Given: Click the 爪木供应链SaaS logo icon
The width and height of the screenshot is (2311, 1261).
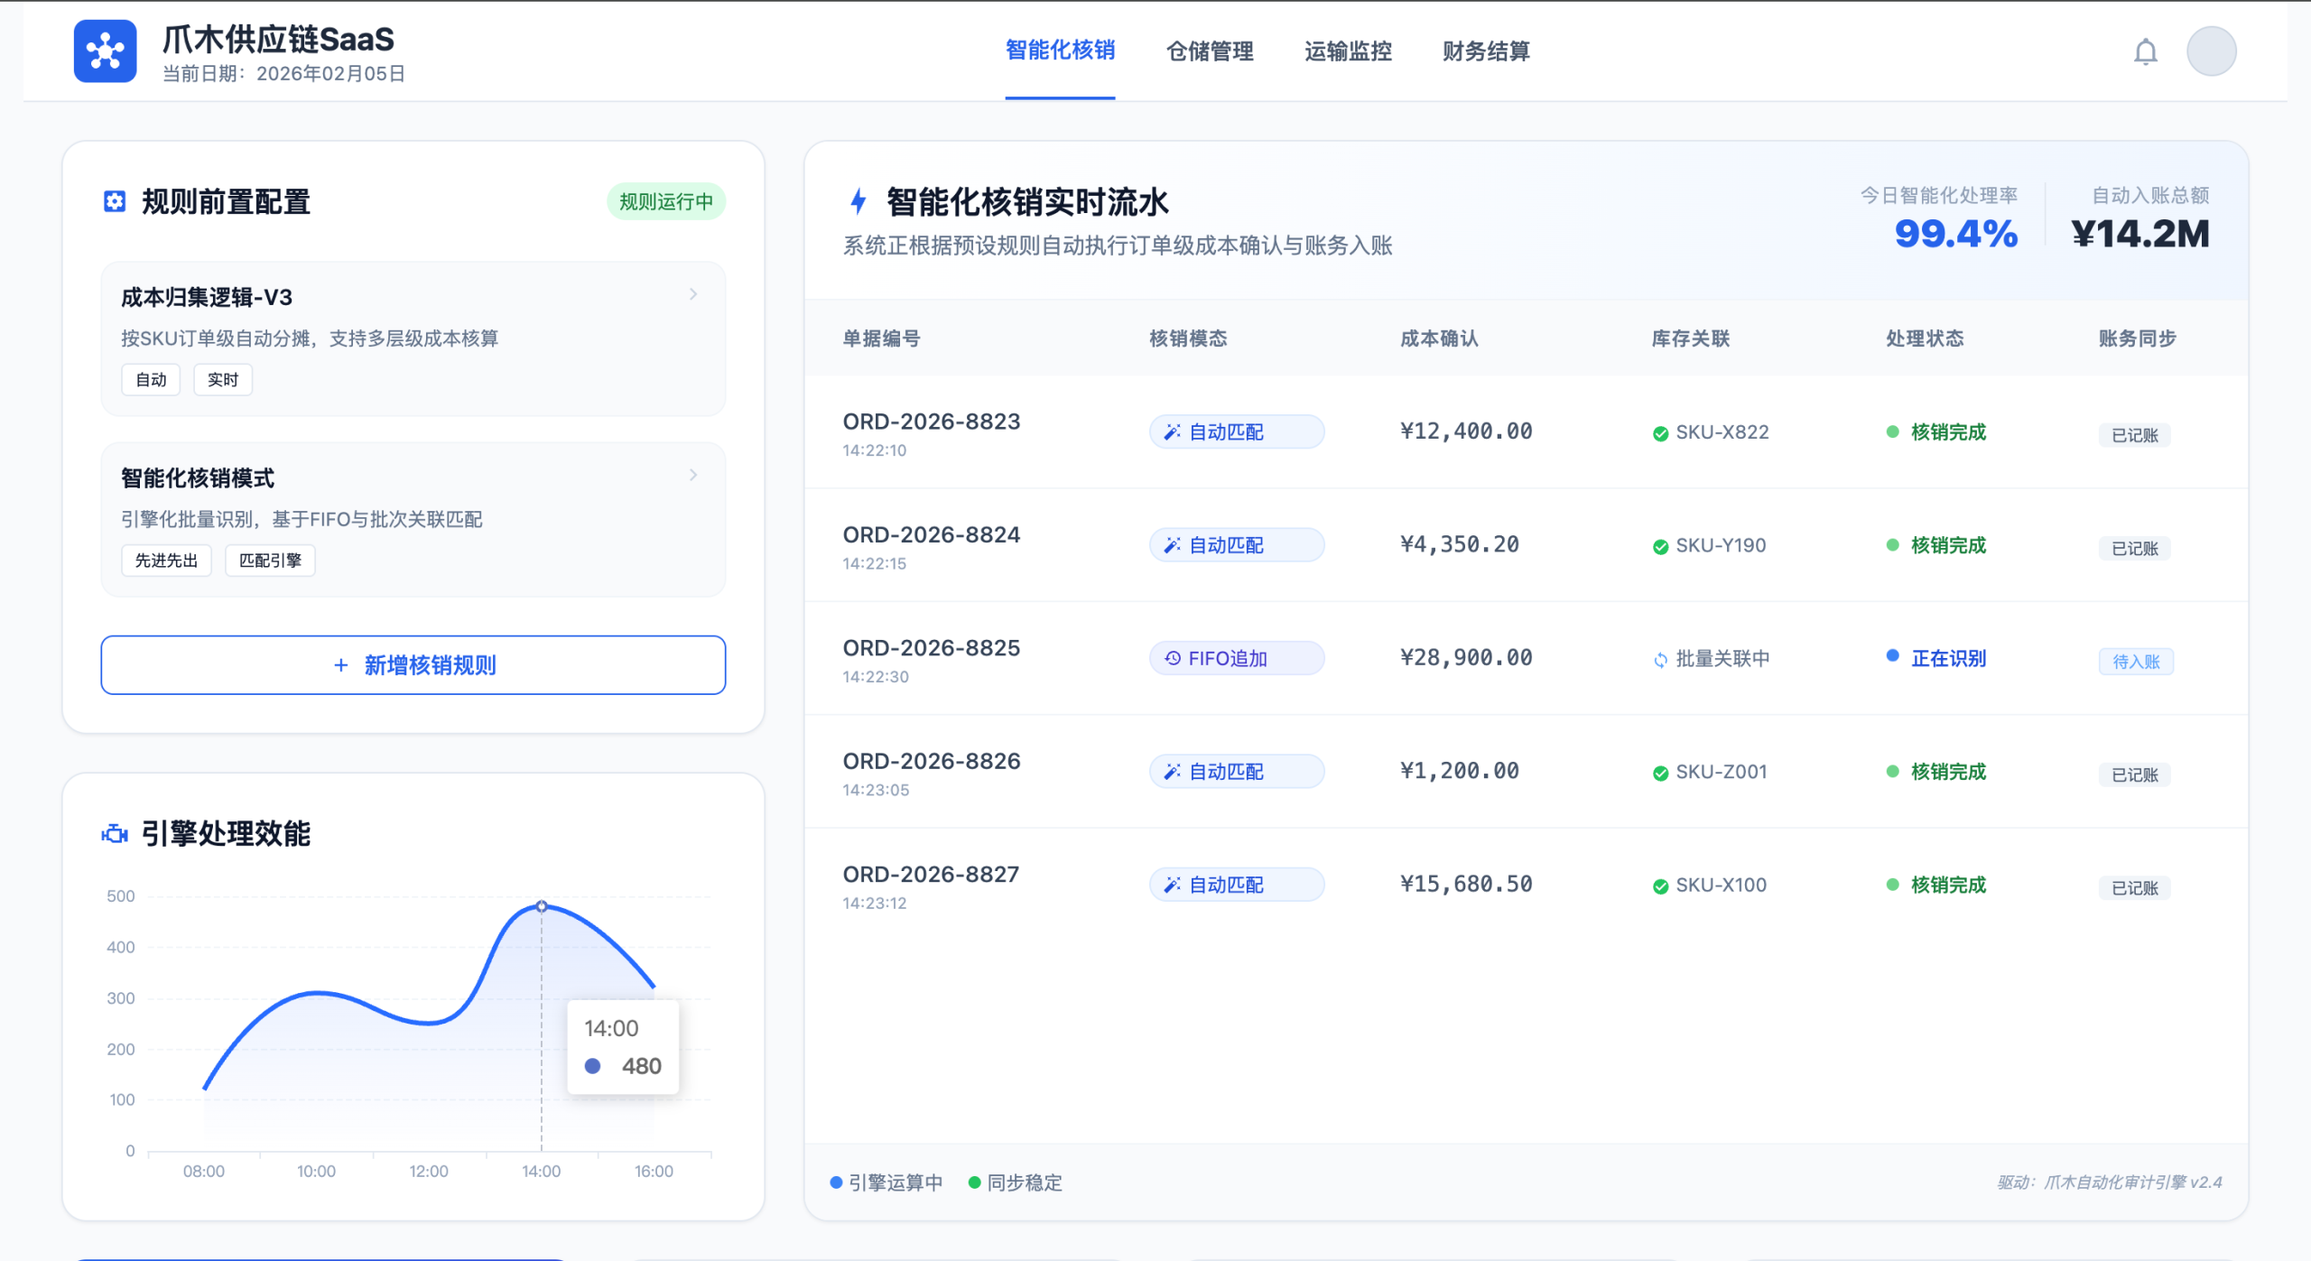Looking at the screenshot, I should tap(105, 51).
